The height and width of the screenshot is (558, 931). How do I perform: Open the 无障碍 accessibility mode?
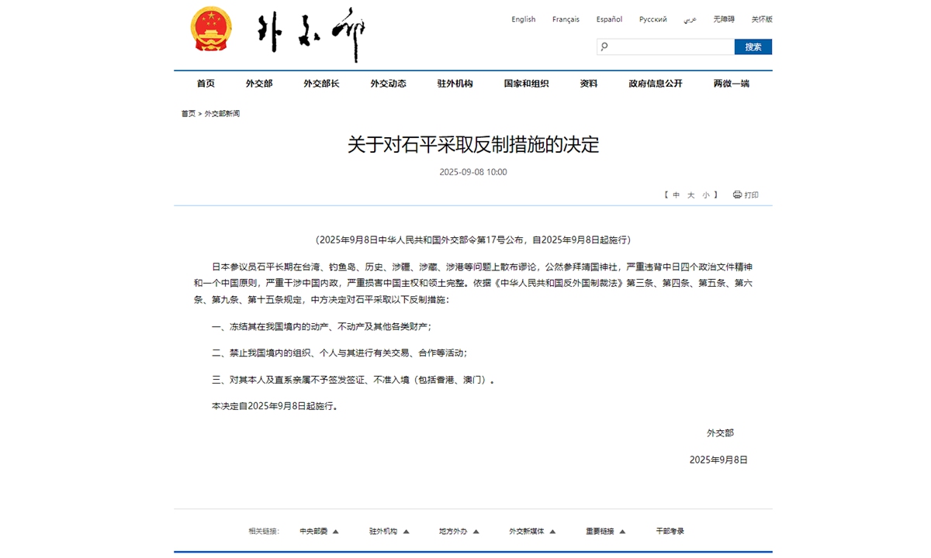tap(722, 19)
